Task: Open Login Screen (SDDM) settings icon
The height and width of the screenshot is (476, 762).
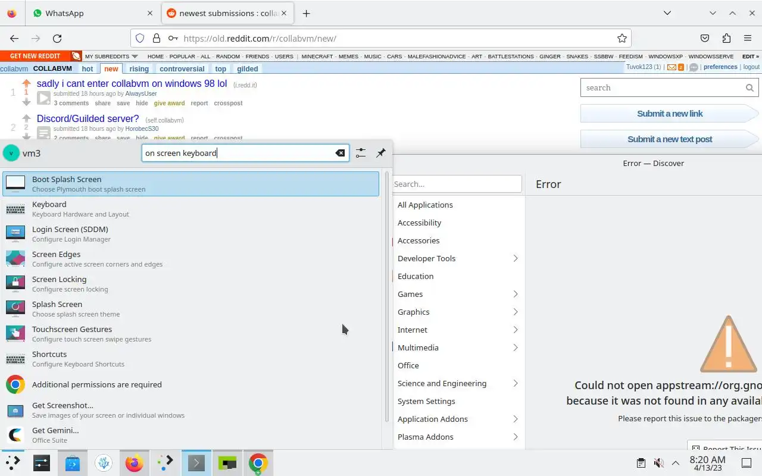Action: (x=15, y=234)
